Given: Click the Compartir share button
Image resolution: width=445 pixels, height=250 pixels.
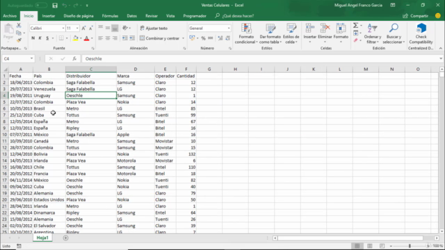Looking at the screenshot, I should tap(416, 16).
